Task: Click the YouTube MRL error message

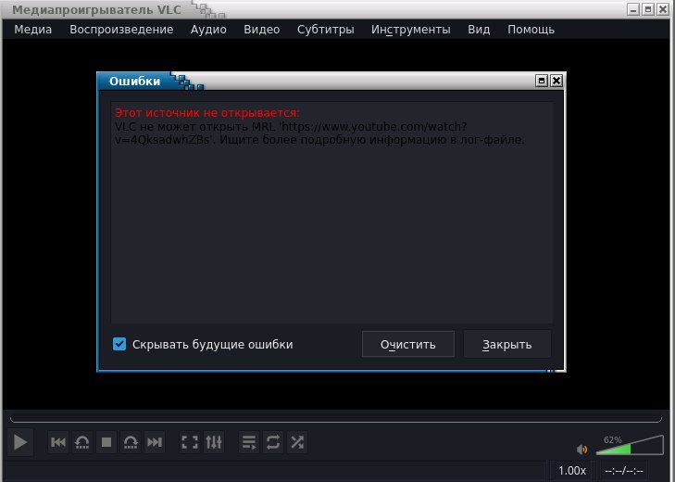Action: (x=319, y=133)
